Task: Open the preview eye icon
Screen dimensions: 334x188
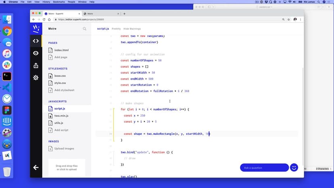Action: tap(36, 53)
